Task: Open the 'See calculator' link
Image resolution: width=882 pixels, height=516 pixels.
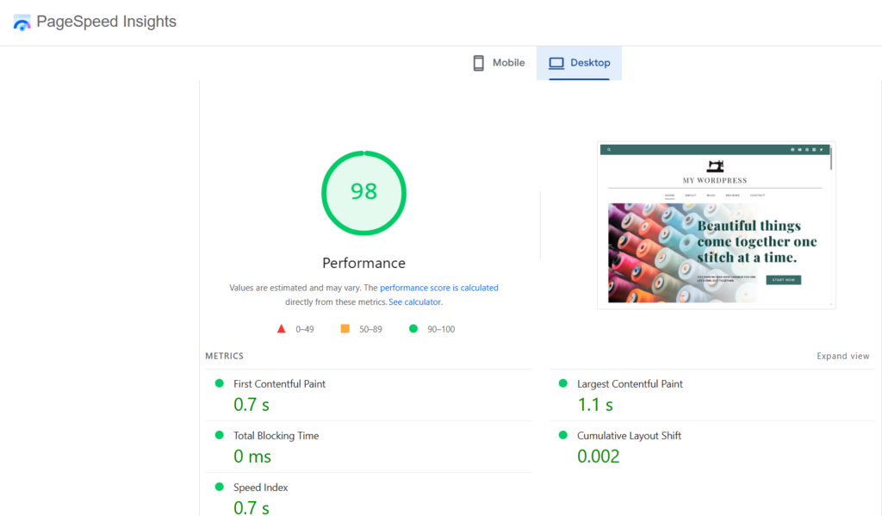Action: point(415,302)
